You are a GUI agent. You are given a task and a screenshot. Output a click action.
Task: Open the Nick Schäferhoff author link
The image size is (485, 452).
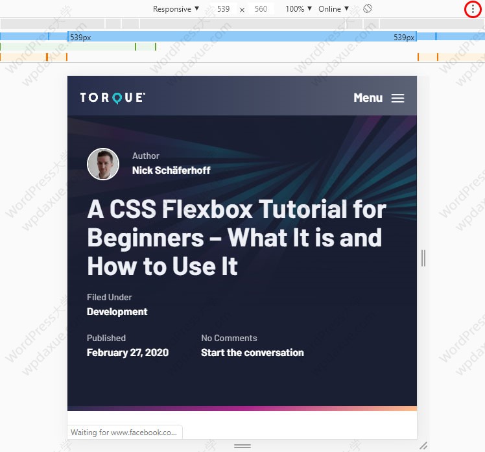[x=171, y=170]
